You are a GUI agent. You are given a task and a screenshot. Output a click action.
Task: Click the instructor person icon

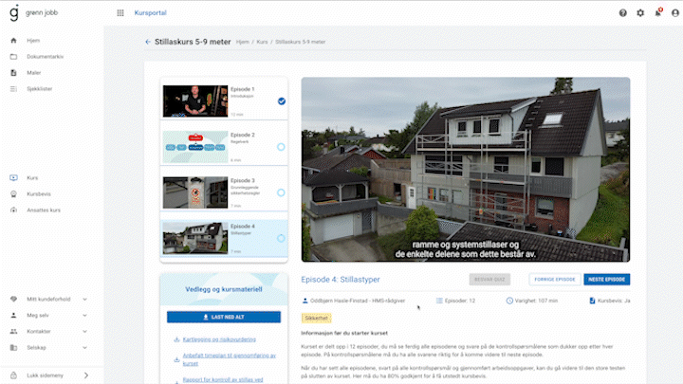305,301
